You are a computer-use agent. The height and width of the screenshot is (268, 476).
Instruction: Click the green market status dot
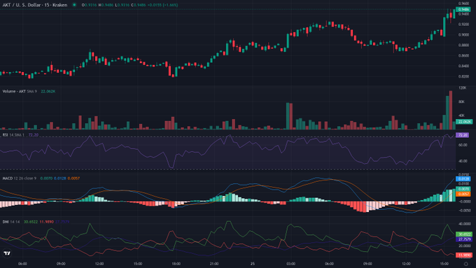pyautogui.click(x=74, y=5)
